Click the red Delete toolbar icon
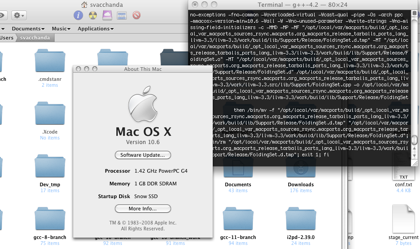 [136, 15]
